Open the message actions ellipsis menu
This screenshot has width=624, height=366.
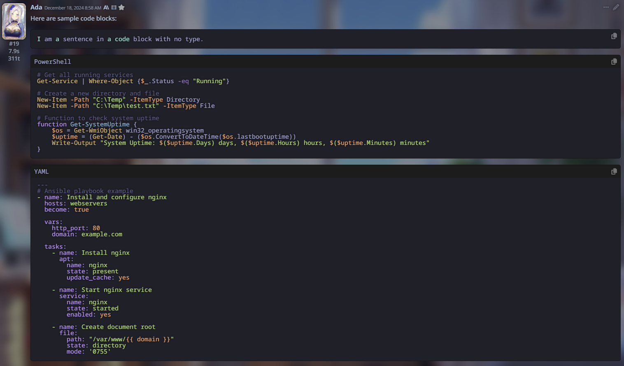click(x=606, y=7)
